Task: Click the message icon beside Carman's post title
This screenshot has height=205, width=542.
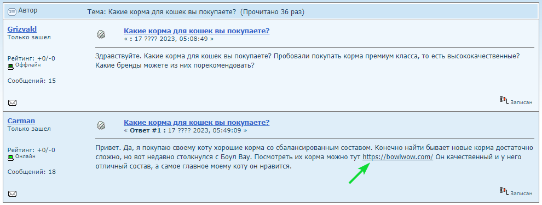Action: tap(101, 125)
